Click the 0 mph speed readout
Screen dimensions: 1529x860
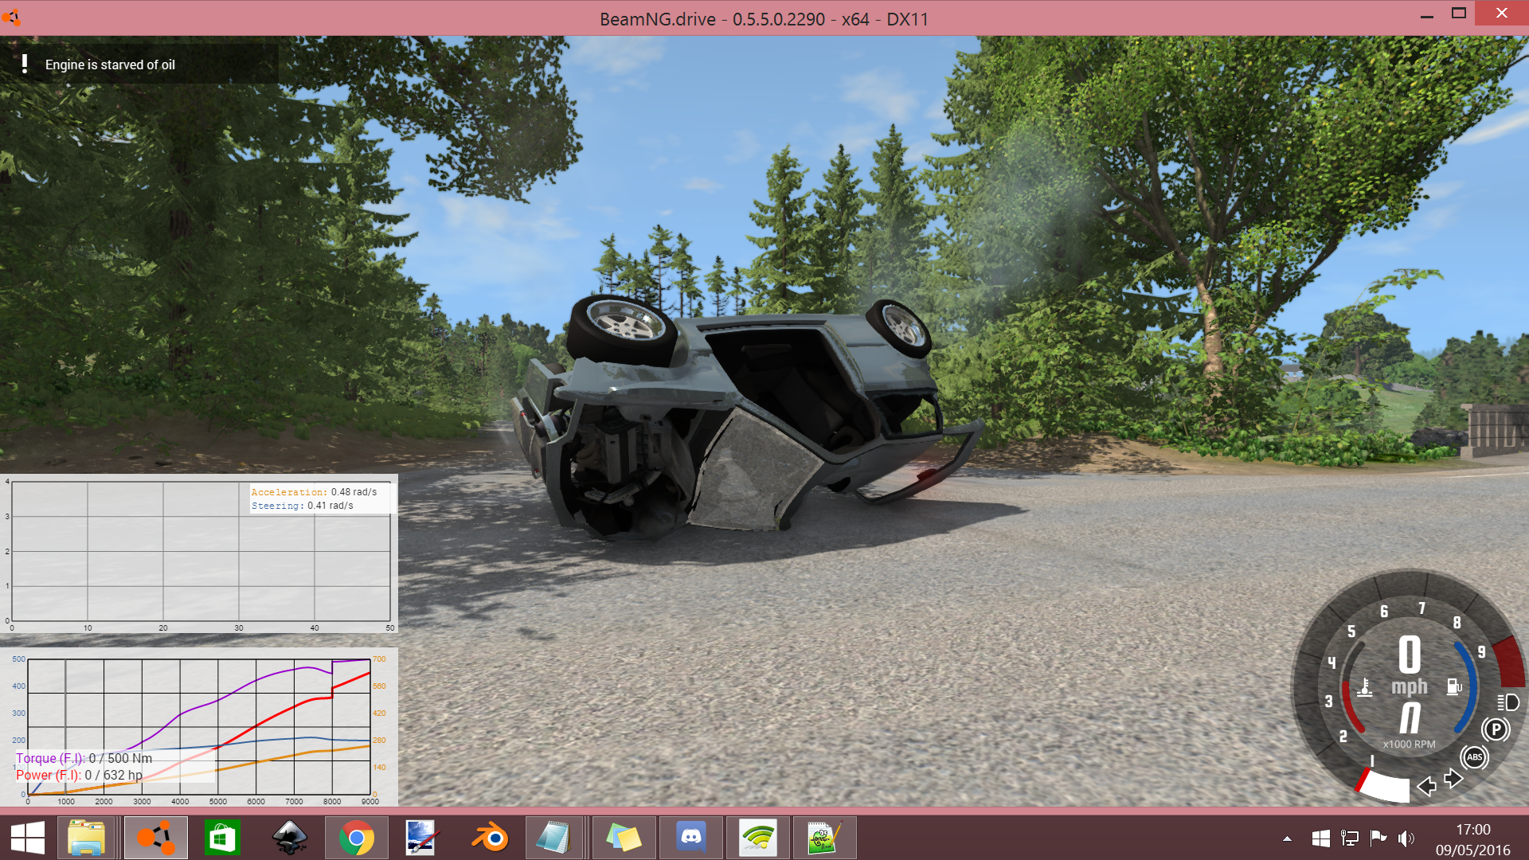tap(1410, 666)
